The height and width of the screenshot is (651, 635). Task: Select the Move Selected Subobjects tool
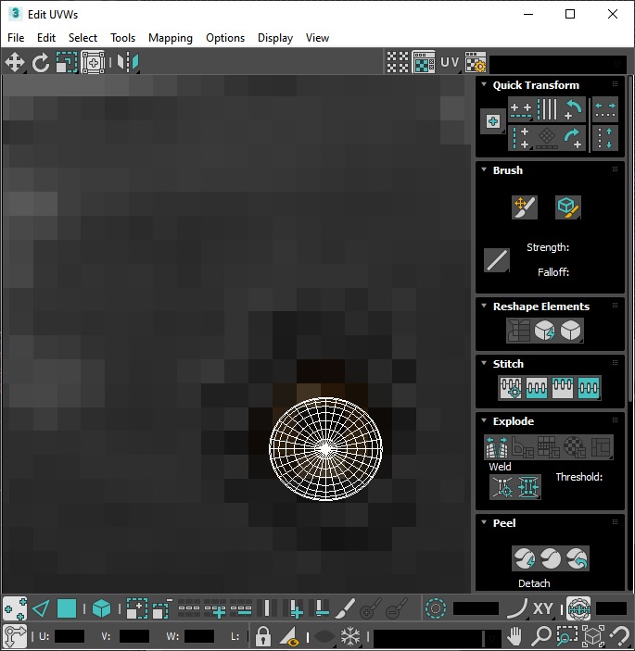pos(15,63)
